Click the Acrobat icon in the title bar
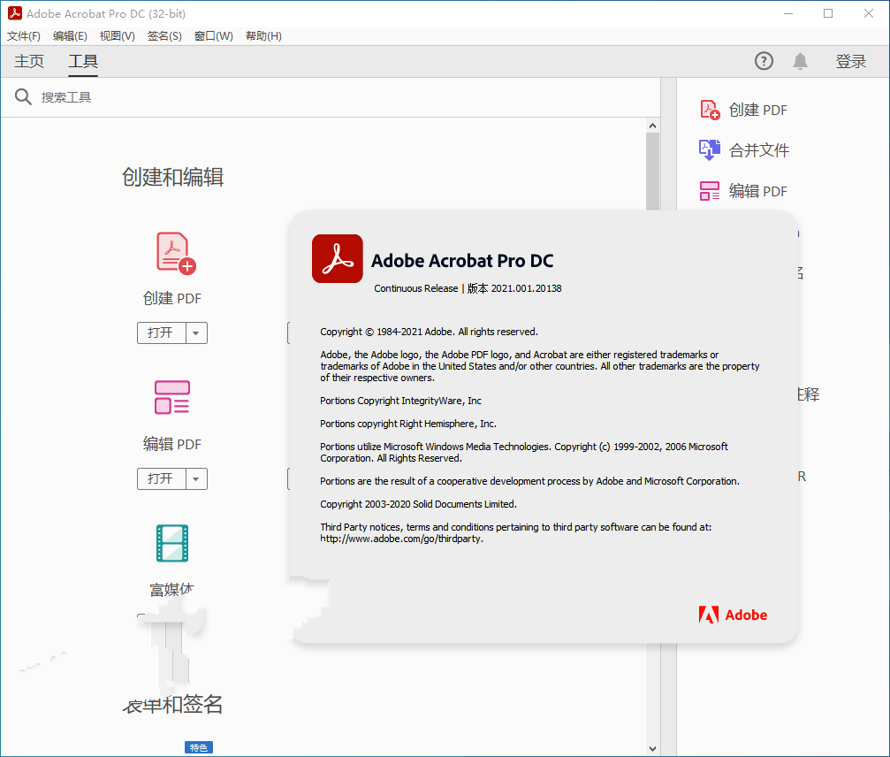Screen dimensions: 890x757 [x=15, y=13]
